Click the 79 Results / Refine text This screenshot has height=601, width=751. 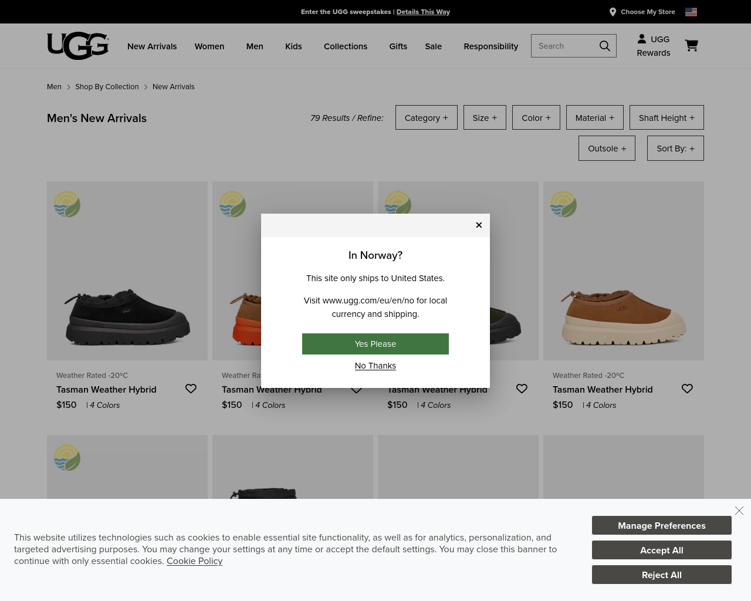point(347,118)
